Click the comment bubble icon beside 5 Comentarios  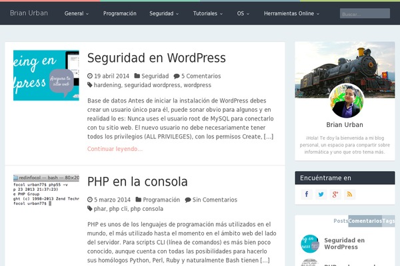[177, 76]
